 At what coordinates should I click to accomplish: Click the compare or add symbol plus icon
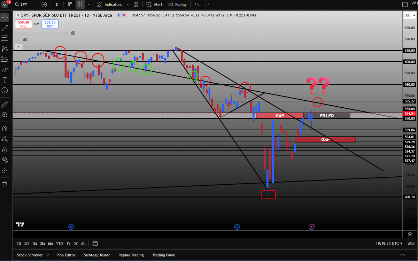coord(44,5)
